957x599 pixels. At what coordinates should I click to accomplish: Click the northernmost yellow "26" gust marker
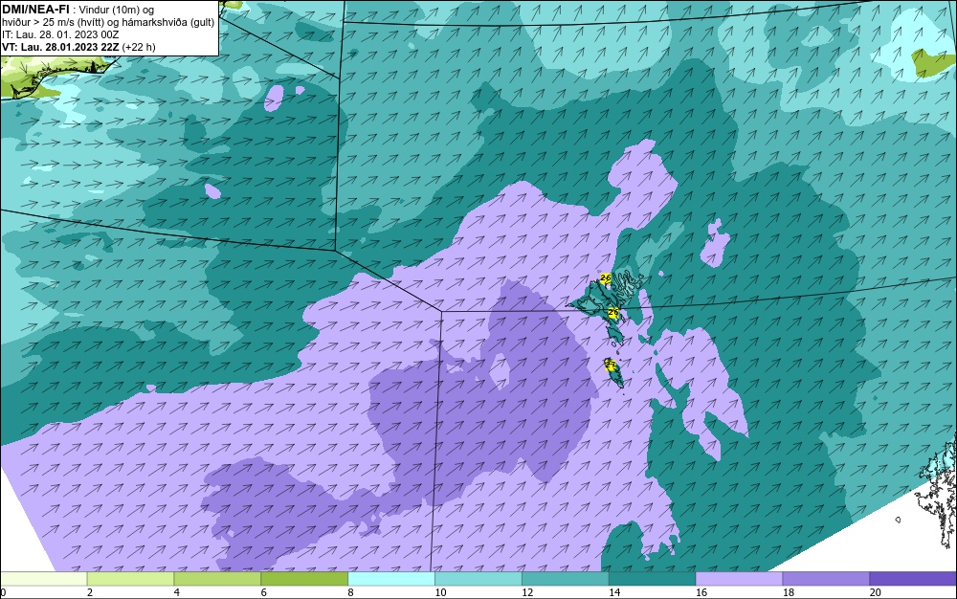(x=606, y=278)
